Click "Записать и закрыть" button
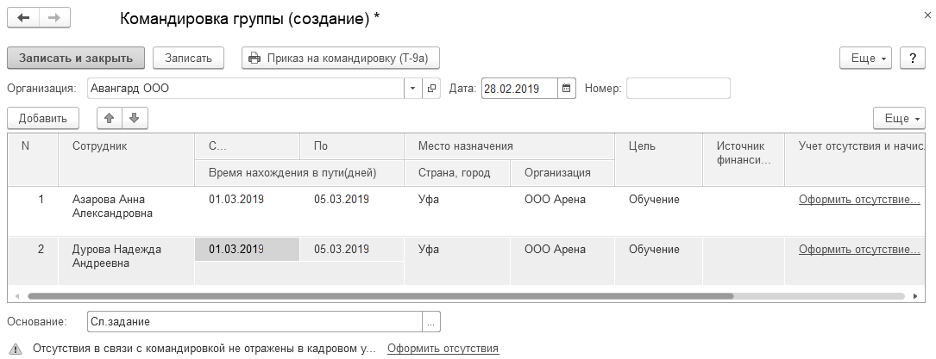Image resolution: width=936 pixels, height=359 pixels. tap(76, 58)
